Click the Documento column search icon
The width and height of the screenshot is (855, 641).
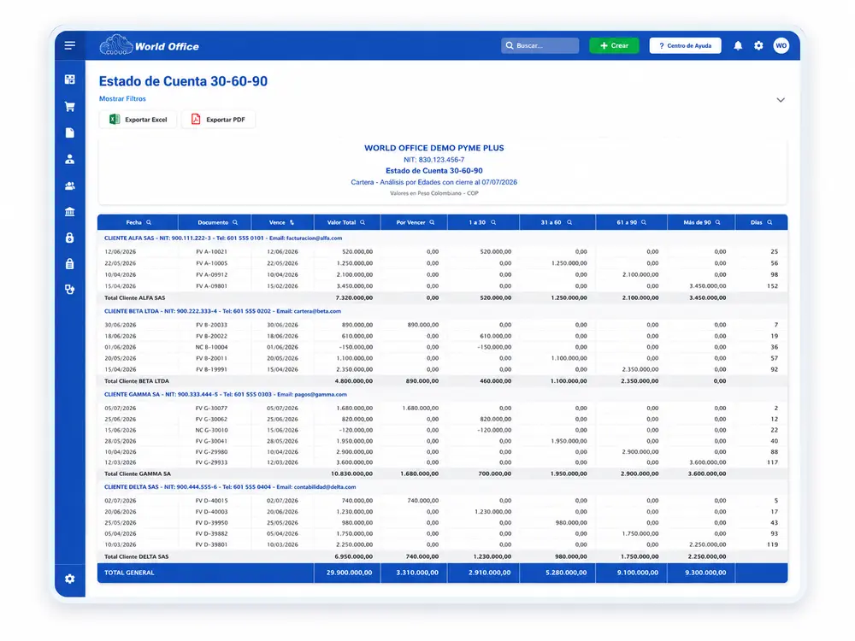point(235,222)
